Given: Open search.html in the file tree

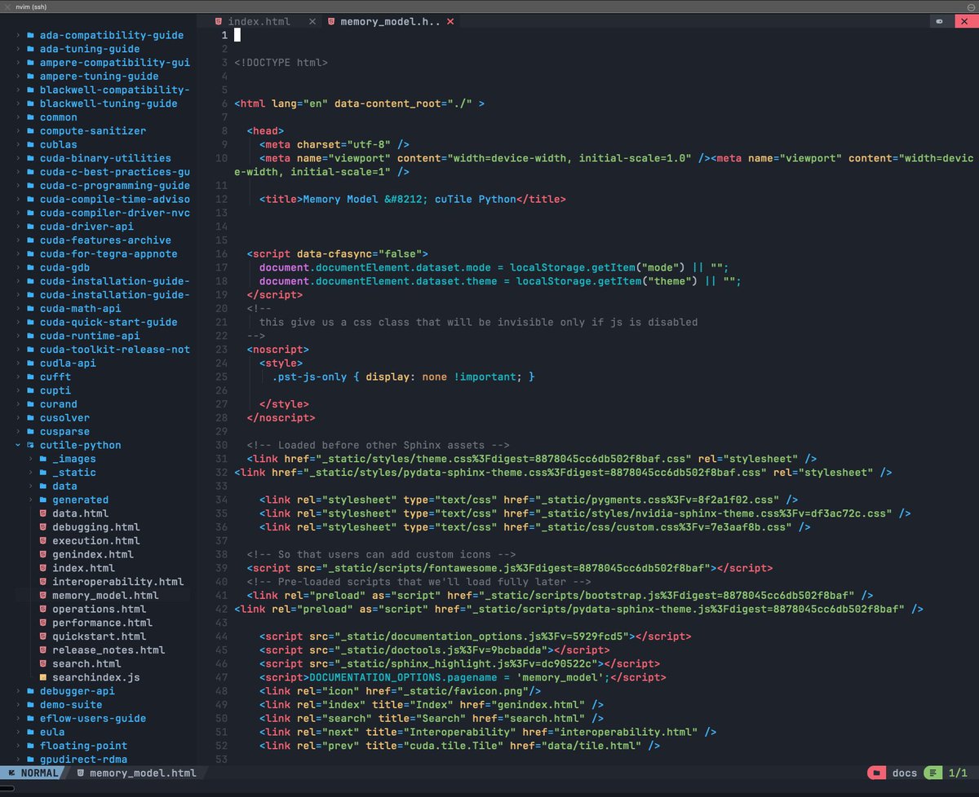Looking at the screenshot, I should coord(86,663).
